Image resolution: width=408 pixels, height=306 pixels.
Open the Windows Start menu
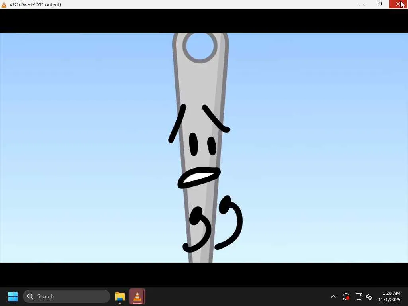click(13, 296)
